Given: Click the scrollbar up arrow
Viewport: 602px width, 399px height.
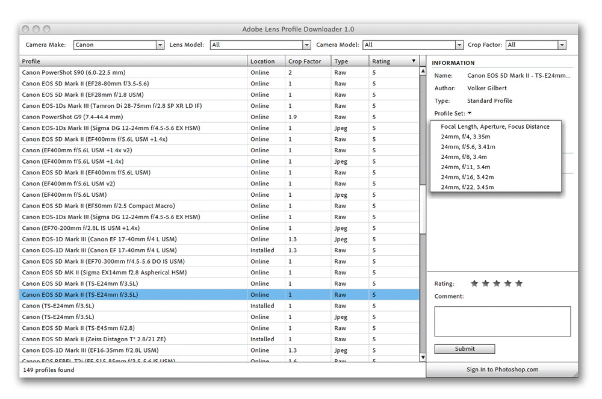Looking at the screenshot, I should 423,71.
